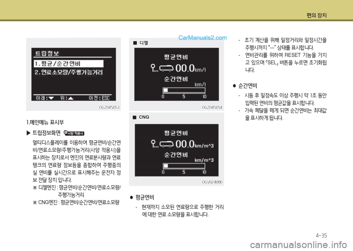Click the trip info display image OGZ045053
The width and height of the screenshot is (353, 251).
click(x=74, y=74)
